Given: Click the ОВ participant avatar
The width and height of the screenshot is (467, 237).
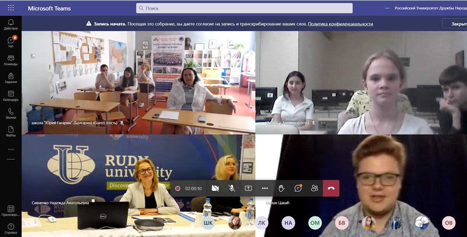Looking at the screenshot, I should point(449,223).
